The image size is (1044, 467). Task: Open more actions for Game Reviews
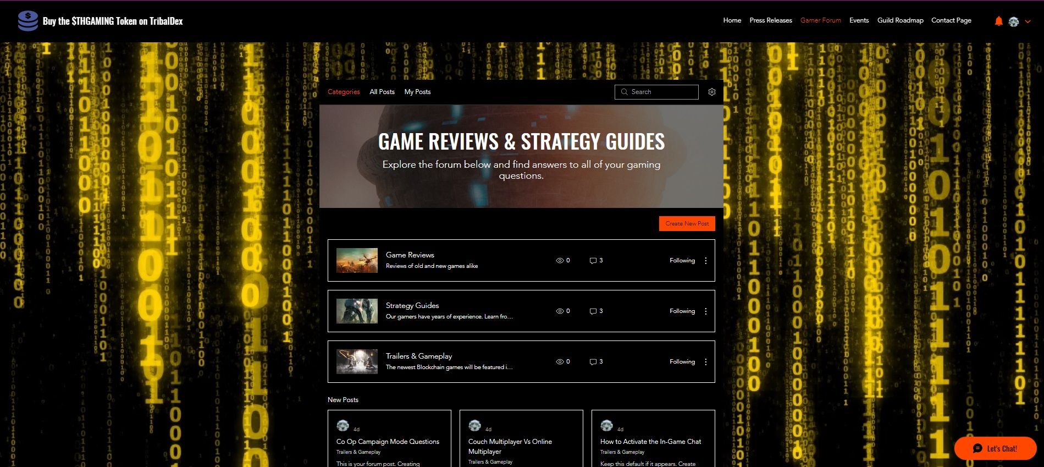pos(706,261)
